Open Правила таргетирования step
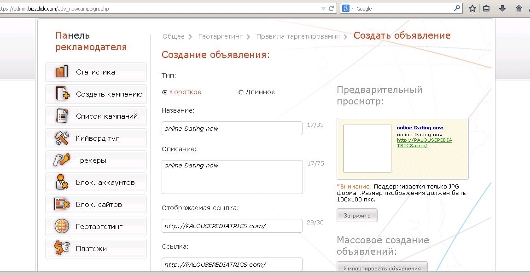The width and height of the screenshot is (530, 275). point(298,36)
